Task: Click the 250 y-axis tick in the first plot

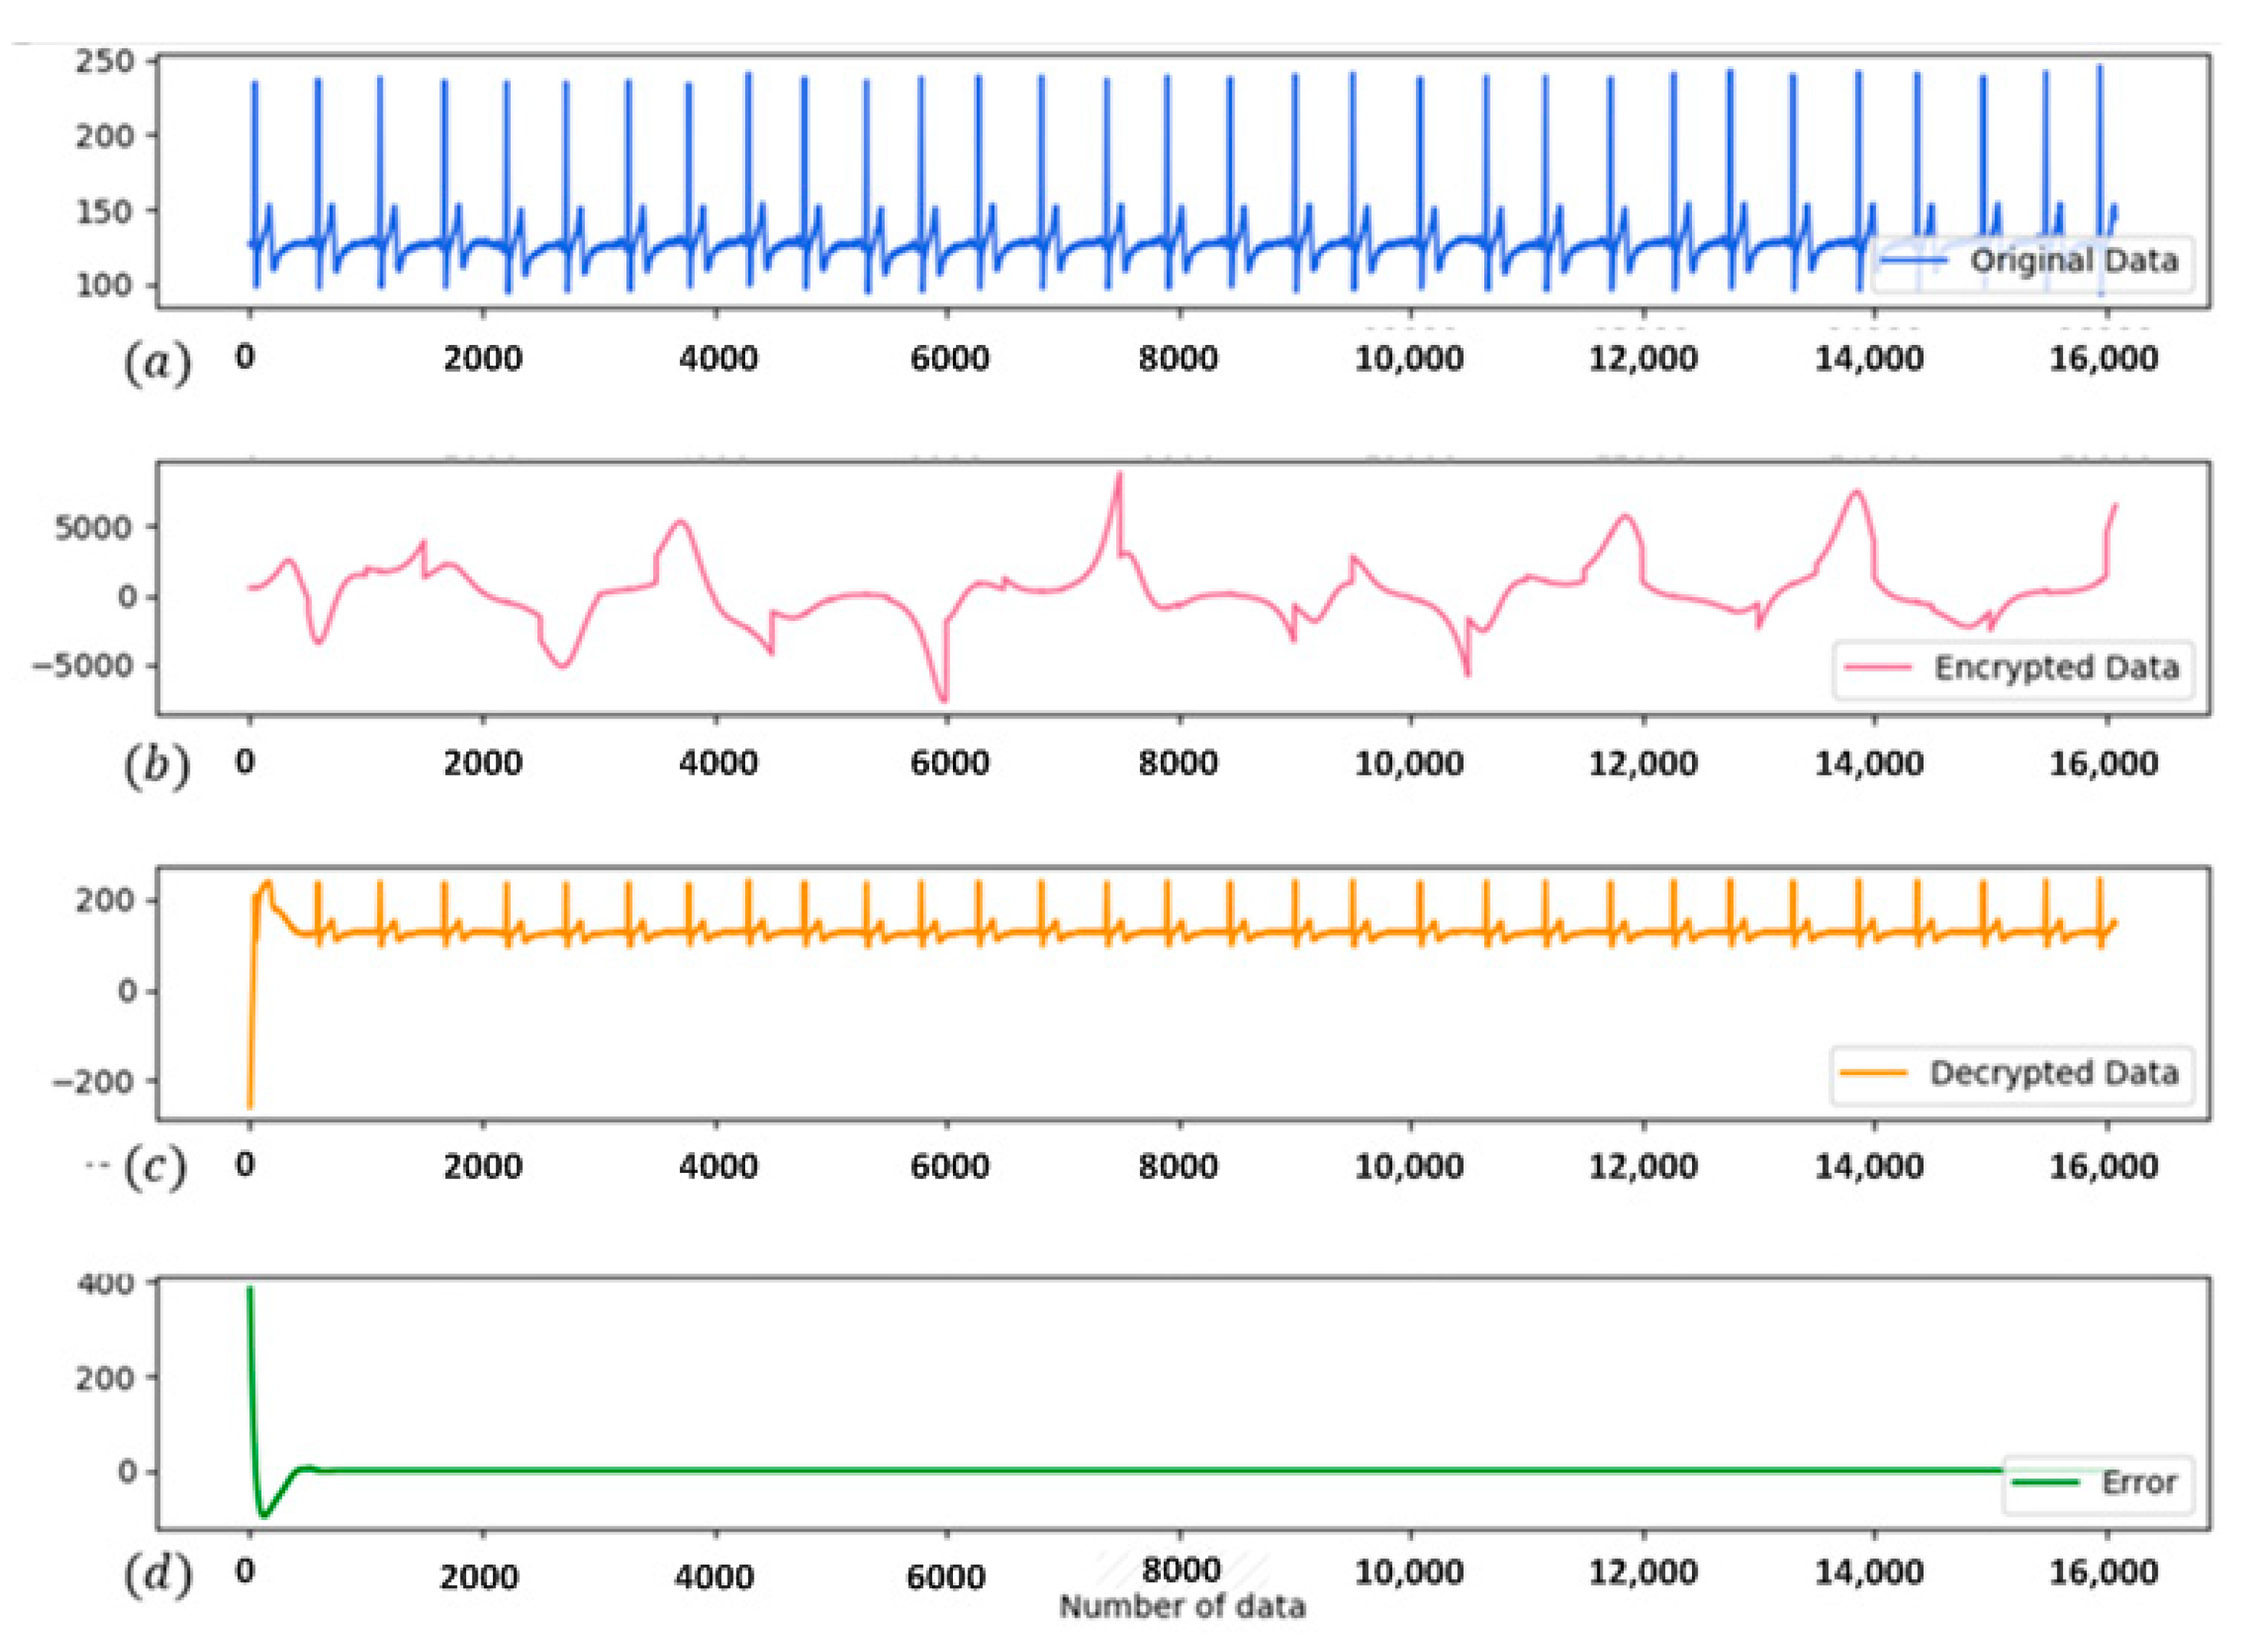Action: (104, 62)
